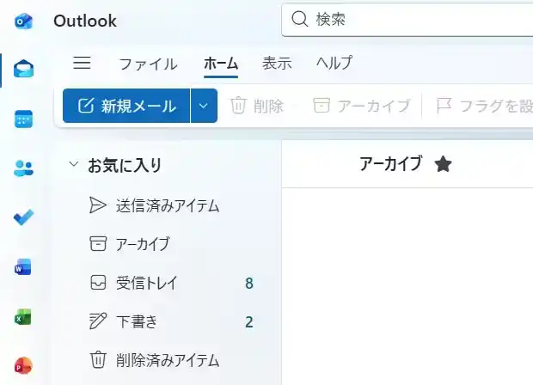533x385 pixels.
Task: Open the ヘルプ tab
Action: (334, 64)
